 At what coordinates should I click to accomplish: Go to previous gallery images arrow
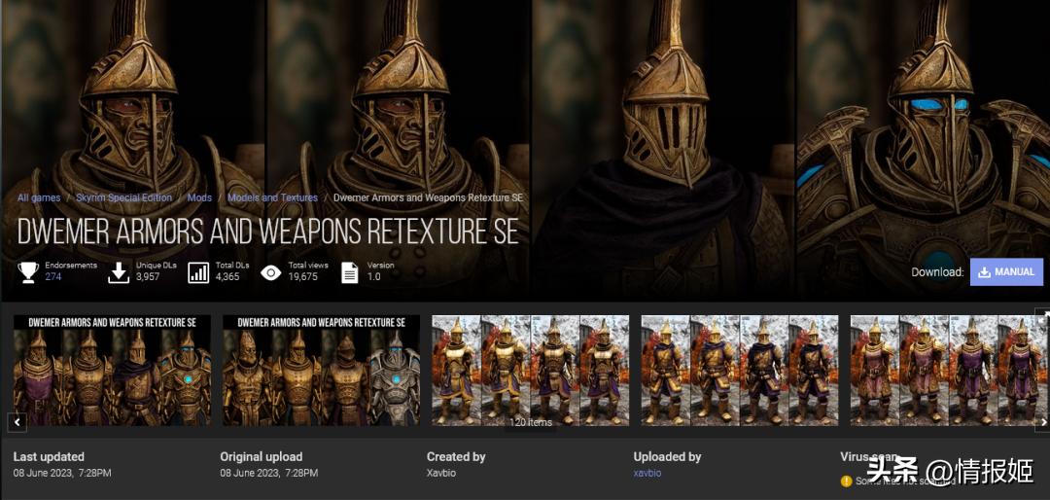[17, 421]
